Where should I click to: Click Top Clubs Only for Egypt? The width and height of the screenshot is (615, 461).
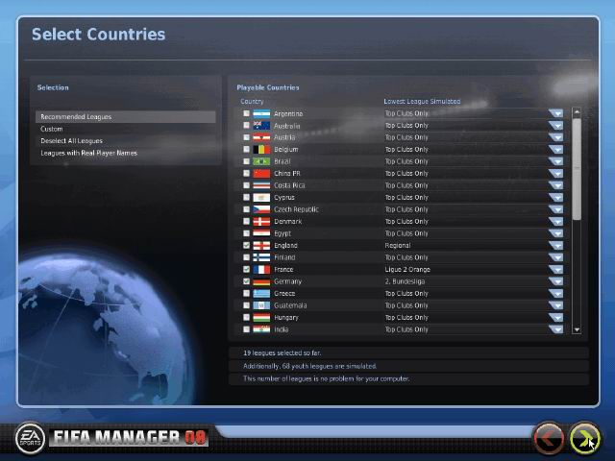point(406,233)
